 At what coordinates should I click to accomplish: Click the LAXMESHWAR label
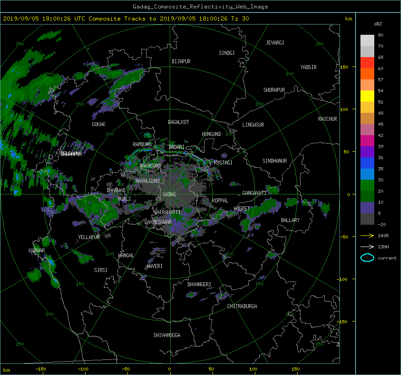tap(158, 222)
